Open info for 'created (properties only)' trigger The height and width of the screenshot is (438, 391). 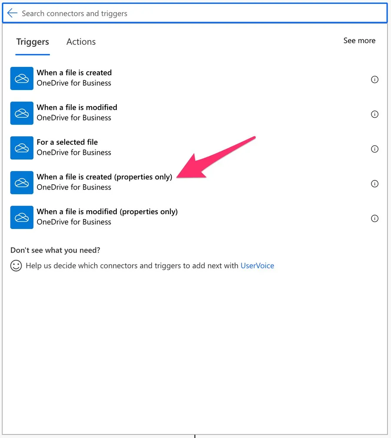[x=374, y=184]
